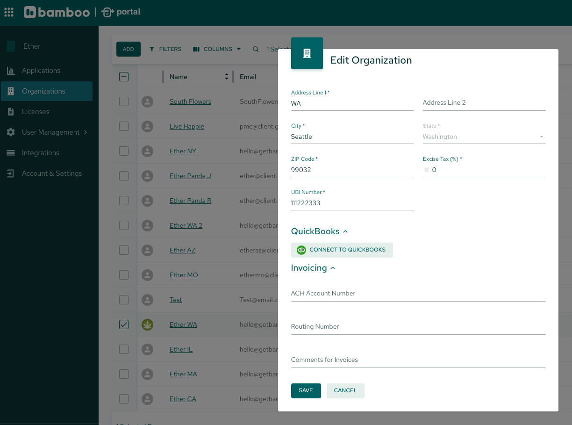Click the avatar icon for Ether NY
572x425 pixels.
[x=148, y=151]
